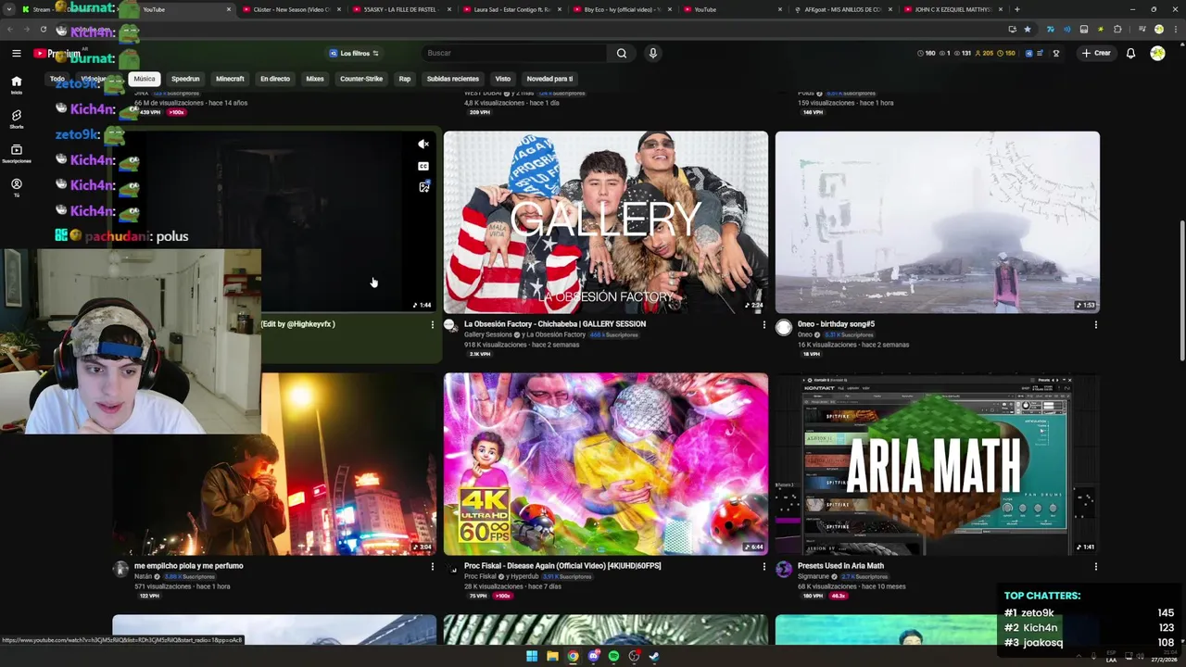Image resolution: width=1186 pixels, height=667 pixels.
Task: Switch to the Clúster New Season browser tab
Action: [290, 9]
